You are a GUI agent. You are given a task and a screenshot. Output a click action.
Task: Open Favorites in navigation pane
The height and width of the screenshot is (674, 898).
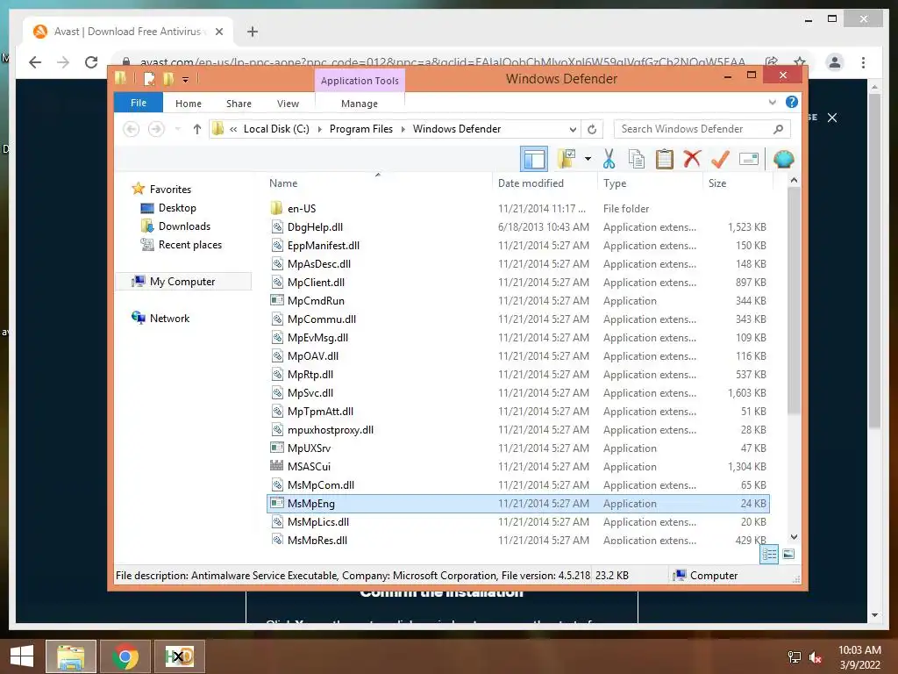click(170, 190)
